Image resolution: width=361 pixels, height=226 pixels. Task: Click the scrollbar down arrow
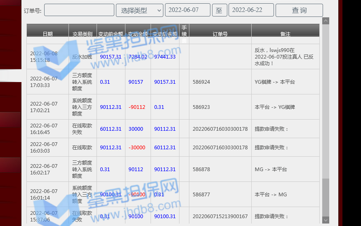pos(326,220)
